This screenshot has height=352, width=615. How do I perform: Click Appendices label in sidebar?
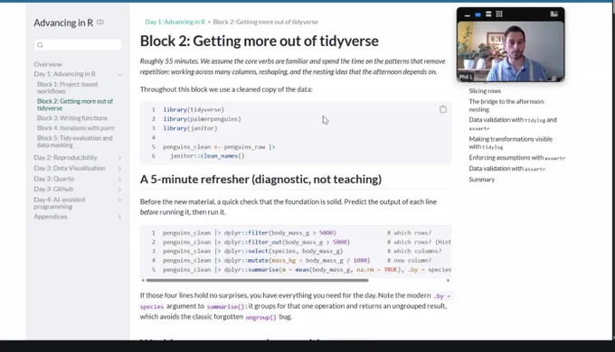point(51,217)
